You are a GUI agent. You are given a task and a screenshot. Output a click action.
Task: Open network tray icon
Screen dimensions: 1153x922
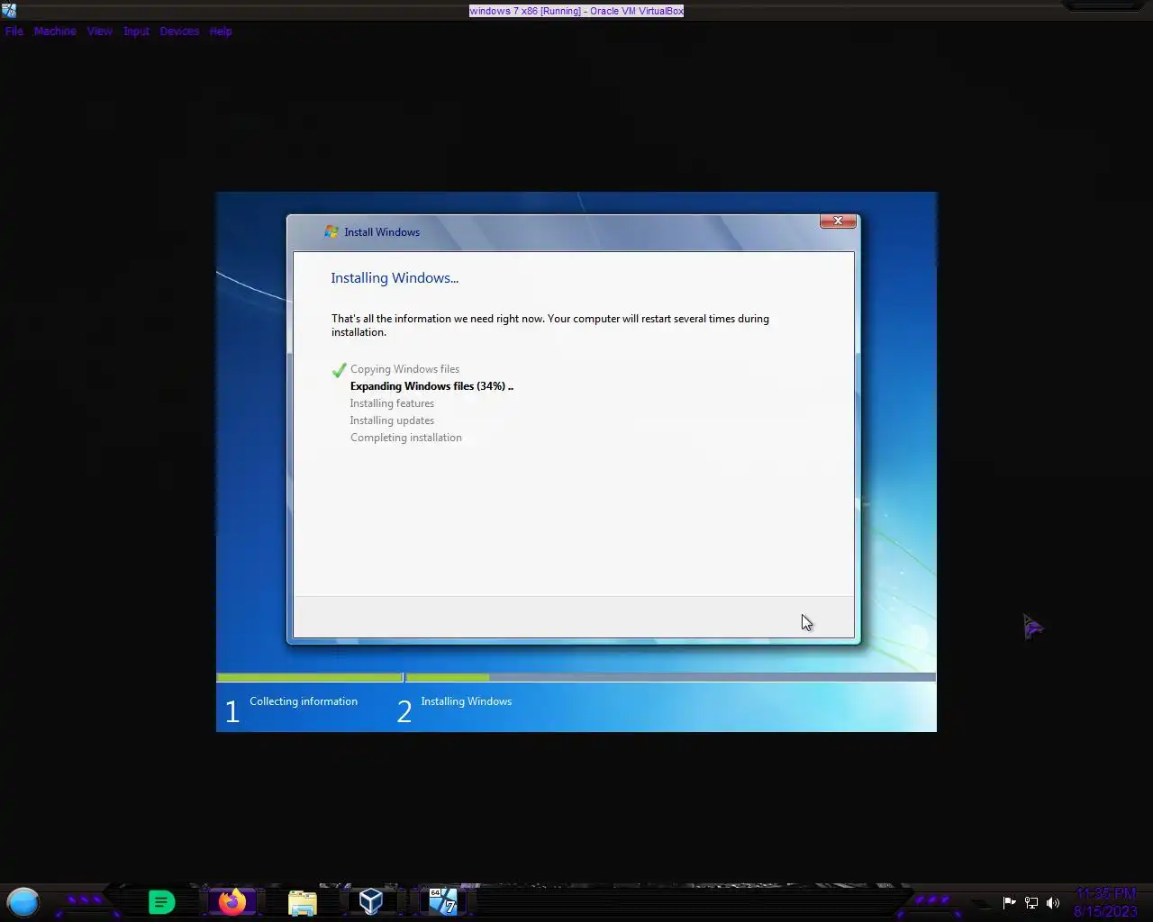1031,902
